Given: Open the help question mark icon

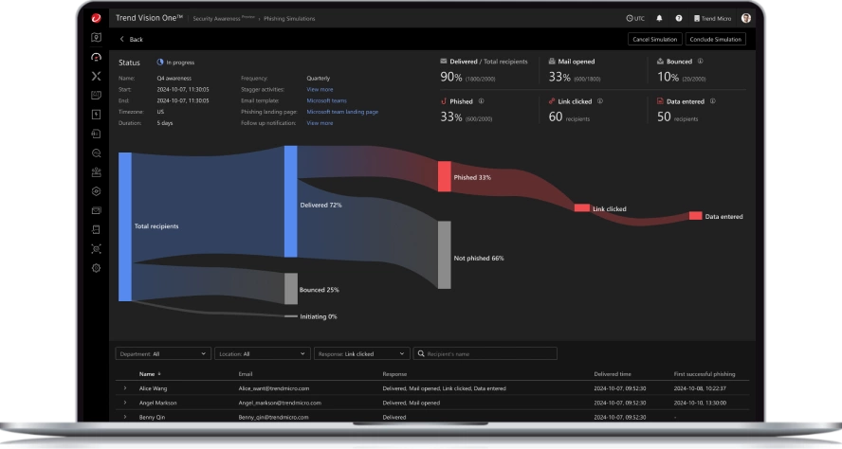Looking at the screenshot, I should 679,18.
